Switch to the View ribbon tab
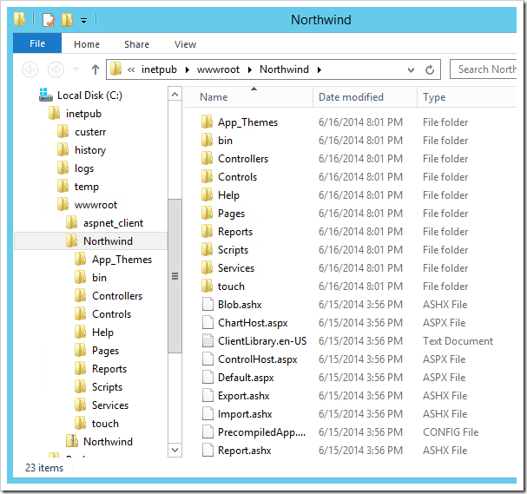This screenshot has width=527, height=494. point(185,44)
